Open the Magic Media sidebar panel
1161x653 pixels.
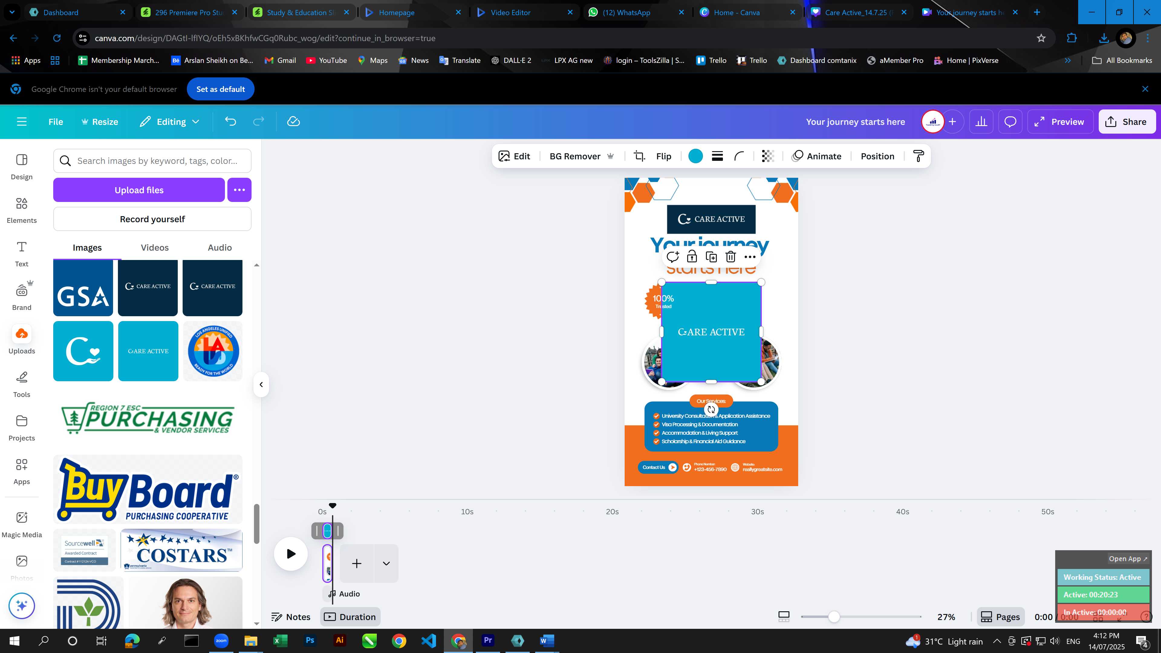(x=22, y=525)
